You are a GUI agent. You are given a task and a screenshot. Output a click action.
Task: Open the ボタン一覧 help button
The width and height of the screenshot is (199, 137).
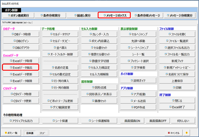(11, 133)
